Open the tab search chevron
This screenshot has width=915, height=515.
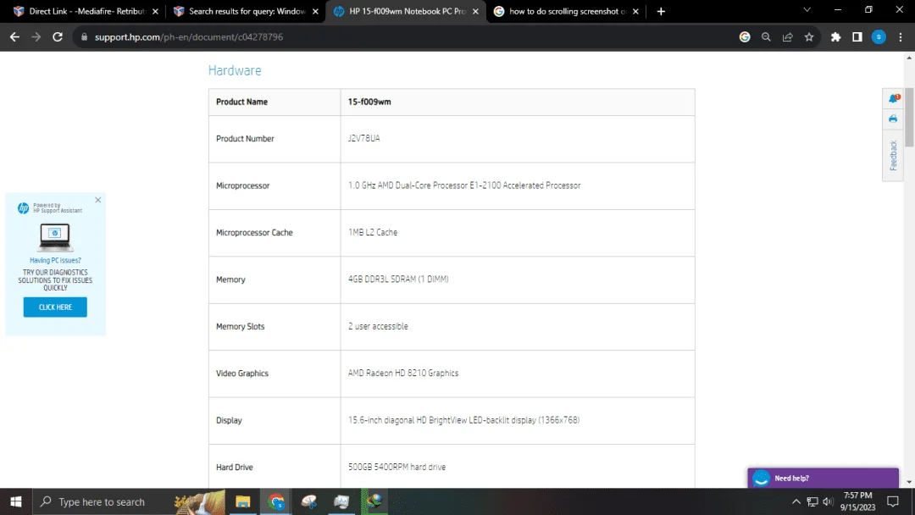pos(807,10)
